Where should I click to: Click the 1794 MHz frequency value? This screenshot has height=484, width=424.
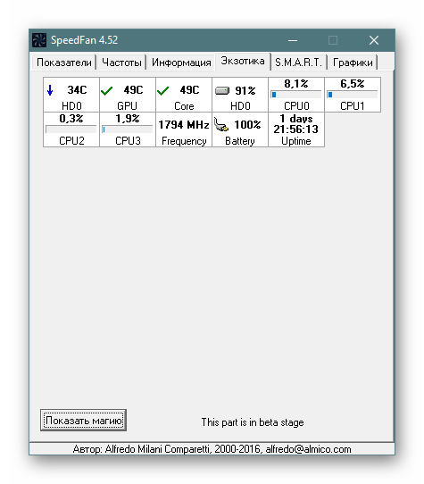(x=184, y=125)
